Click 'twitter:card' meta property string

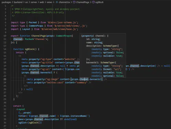point(55,83)
